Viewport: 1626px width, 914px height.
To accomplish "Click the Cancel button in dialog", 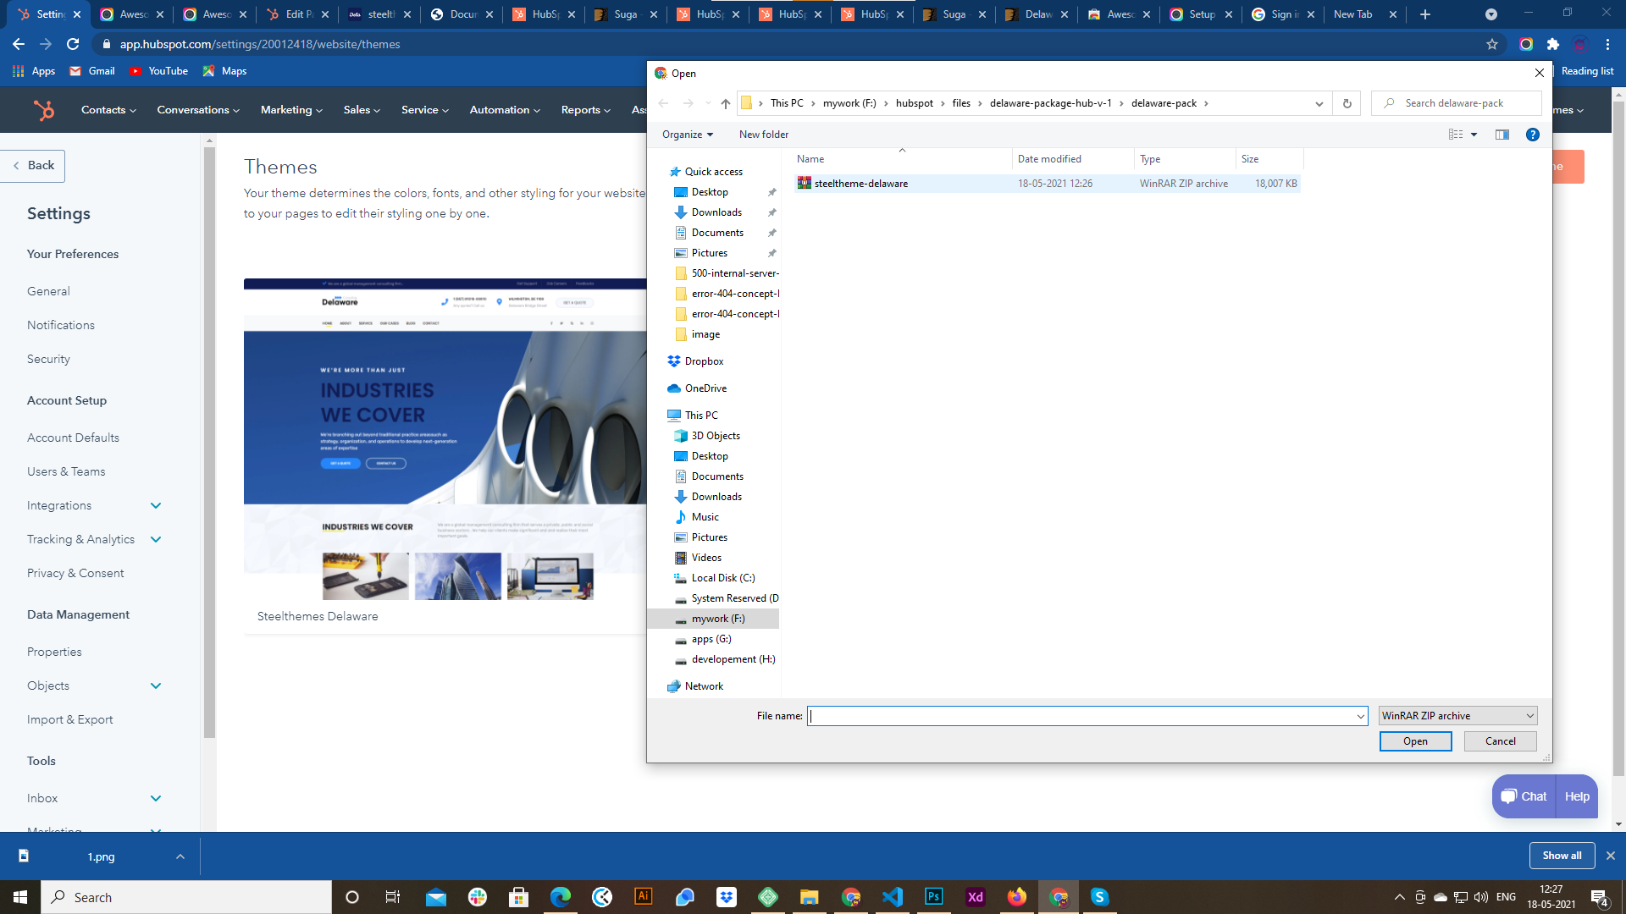I will [1500, 741].
